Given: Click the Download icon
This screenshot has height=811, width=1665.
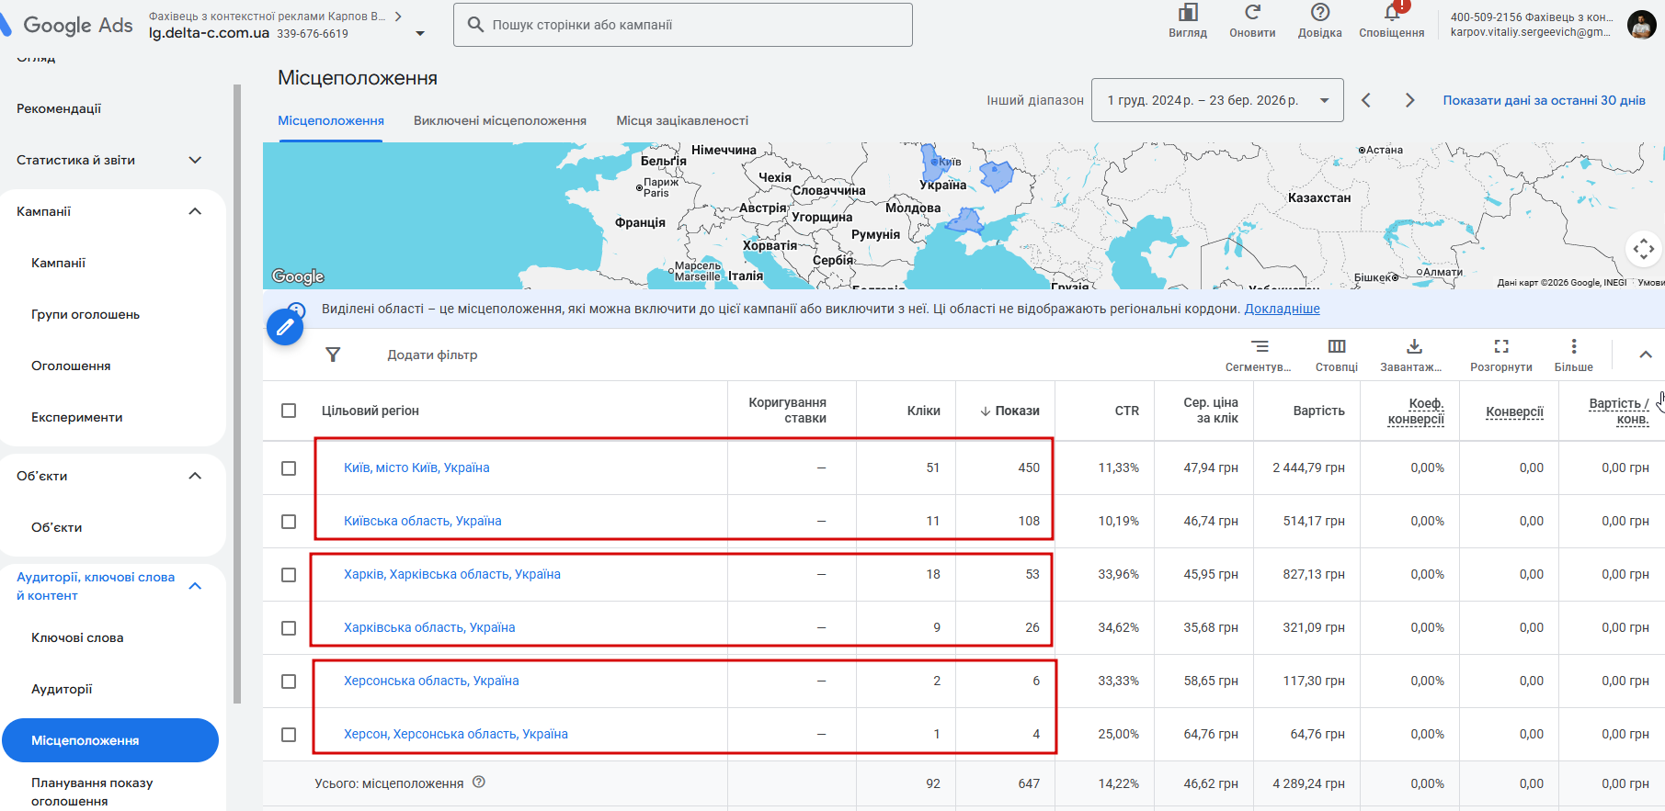Looking at the screenshot, I should (1414, 347).
